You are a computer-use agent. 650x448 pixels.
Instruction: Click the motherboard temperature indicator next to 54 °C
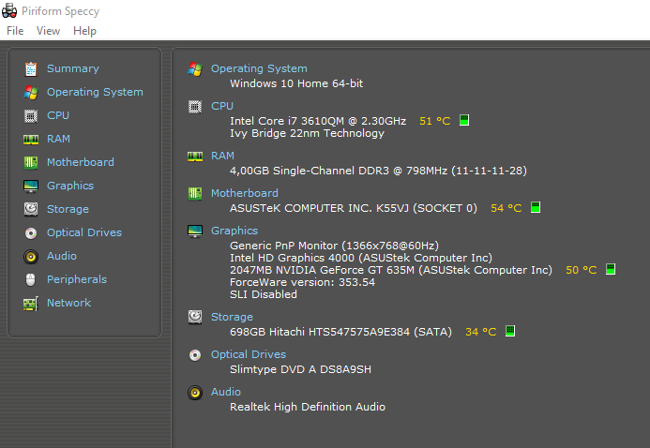536,207
